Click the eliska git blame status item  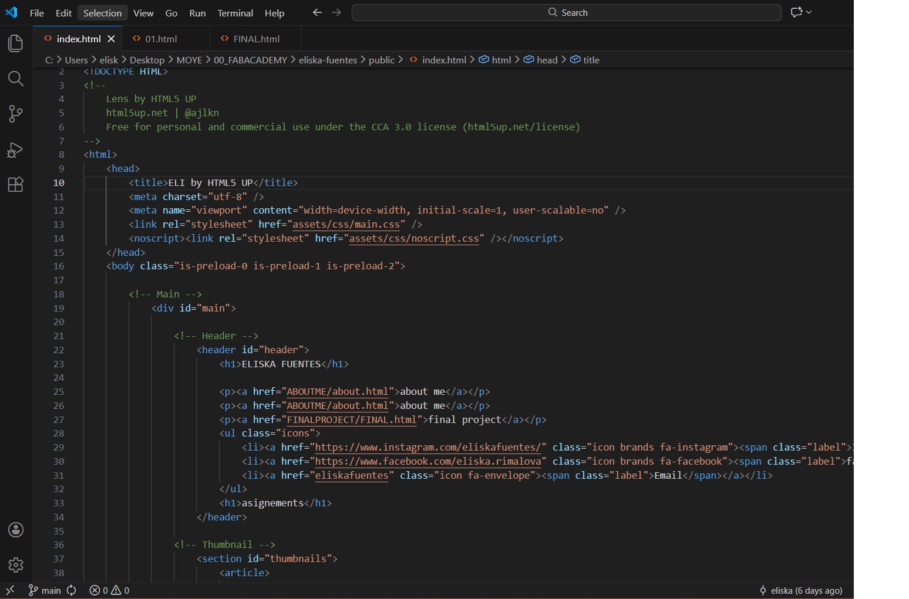[800, 590]
